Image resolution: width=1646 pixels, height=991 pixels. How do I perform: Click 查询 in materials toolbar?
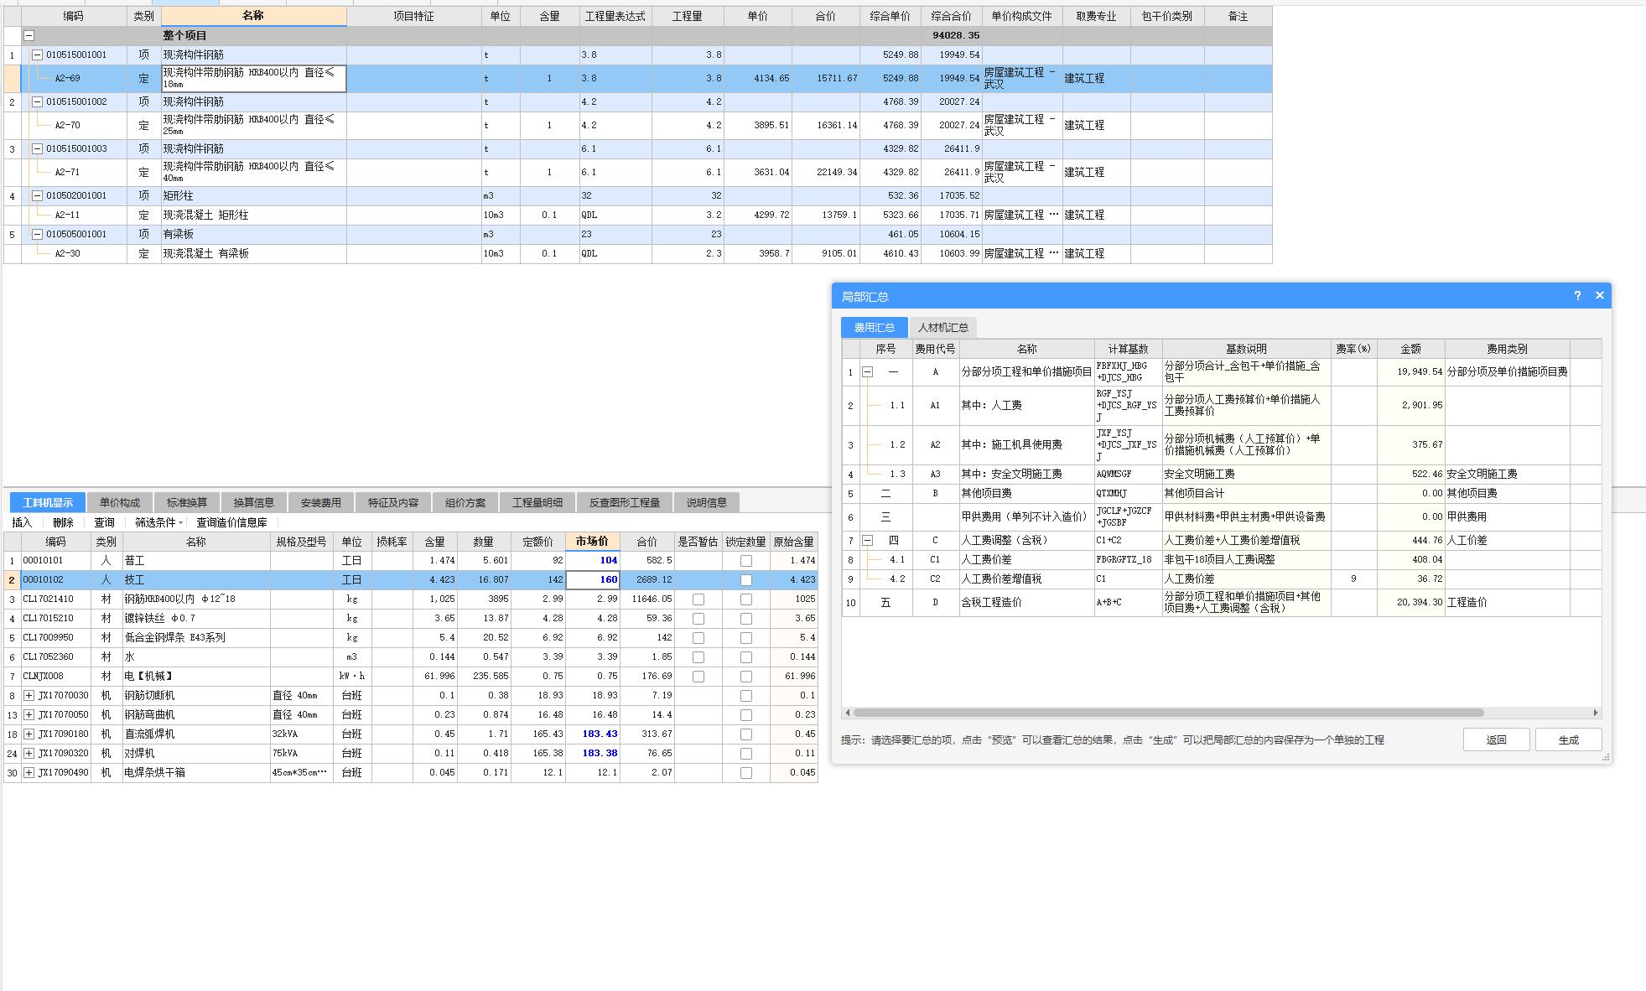tap(104, 522)
